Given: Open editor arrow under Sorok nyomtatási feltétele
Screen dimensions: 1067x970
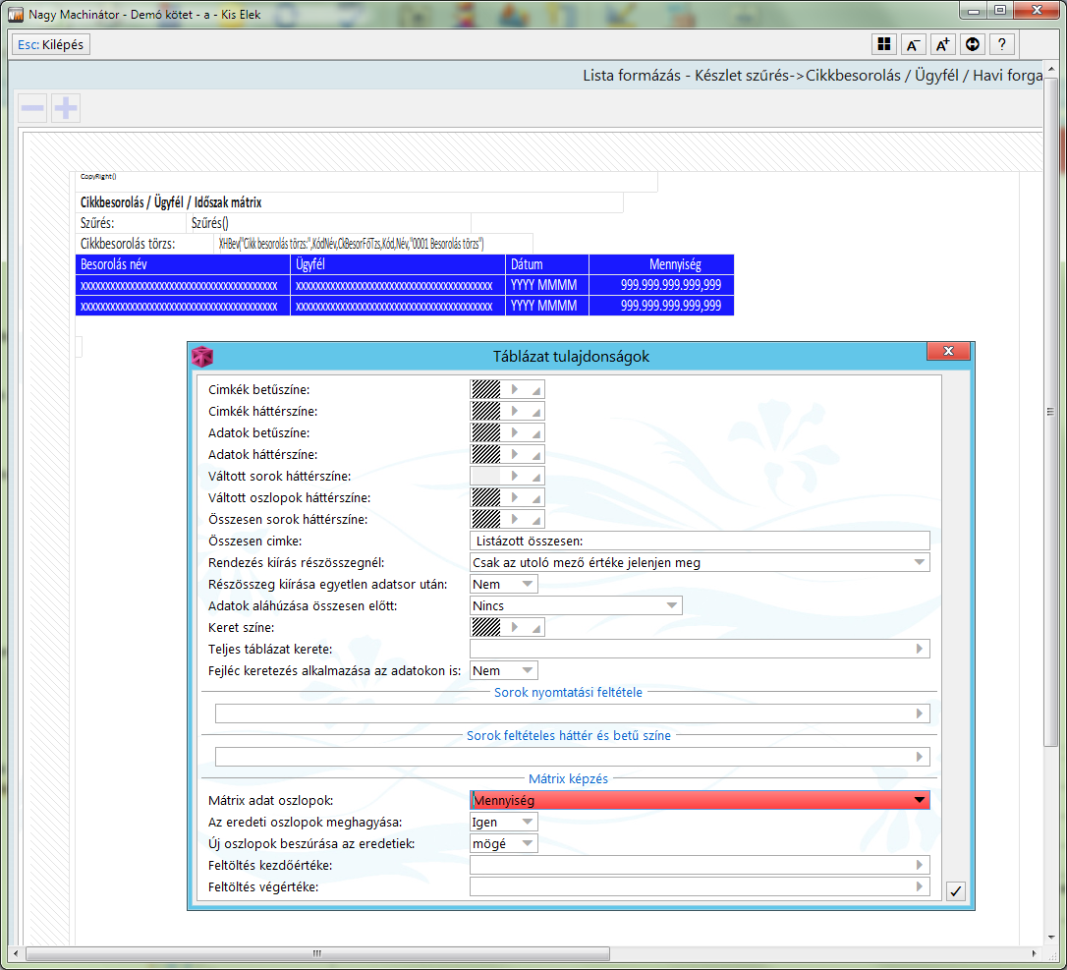Looking at the screenshot, I should 920,713.
